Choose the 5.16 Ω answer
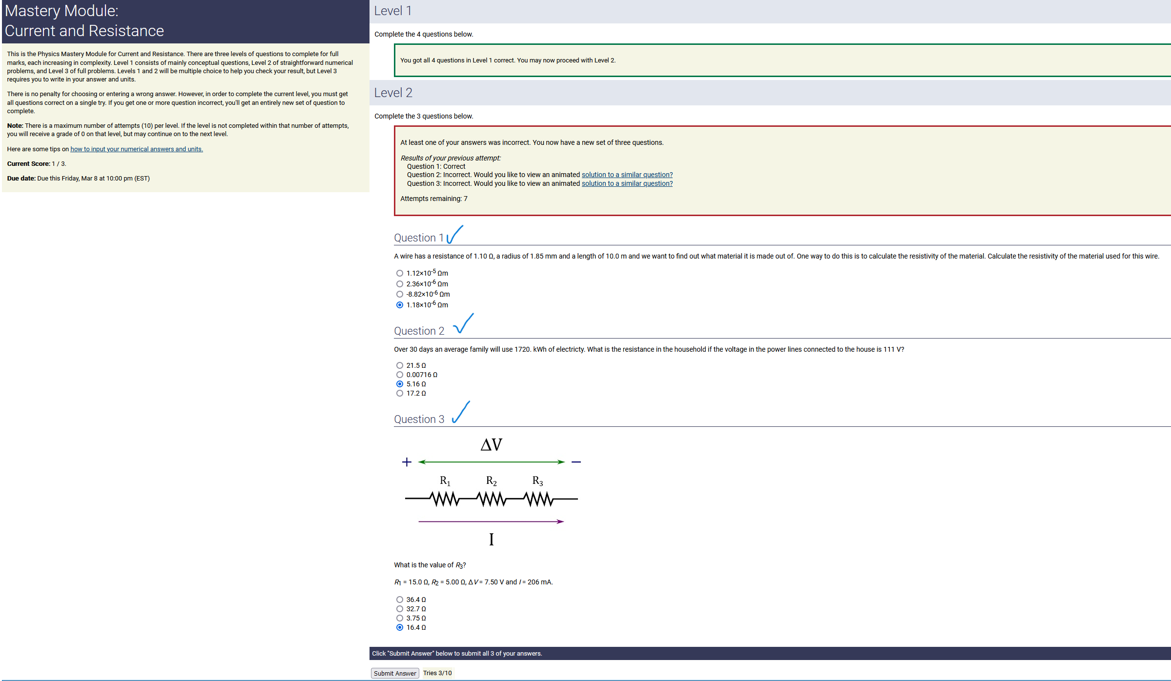Screen dimensions: 1171x681 (x=400, y=384)
